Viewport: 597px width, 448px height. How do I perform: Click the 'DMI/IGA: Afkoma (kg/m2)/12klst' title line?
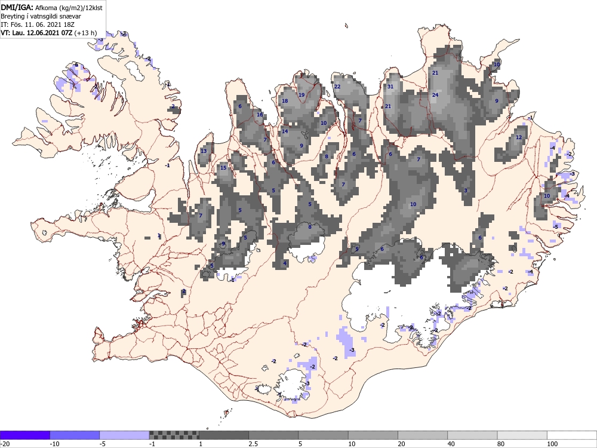(x=51, y=7)
